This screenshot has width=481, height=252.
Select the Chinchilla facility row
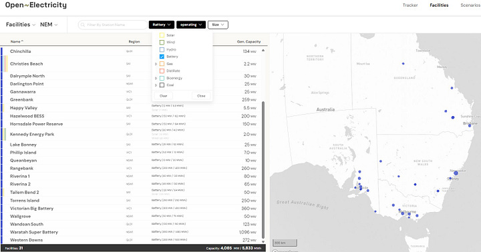132,51
